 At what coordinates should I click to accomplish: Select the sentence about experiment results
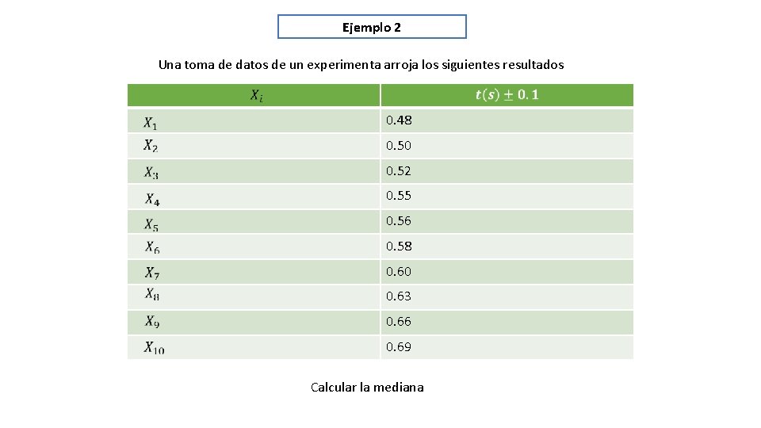point(361,65)
